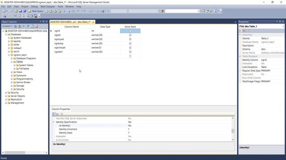The image size is (286, 160).
Task: Click the Fulltext Index toolbar icon
Action: pyautogui.click(x=24, y=16)
